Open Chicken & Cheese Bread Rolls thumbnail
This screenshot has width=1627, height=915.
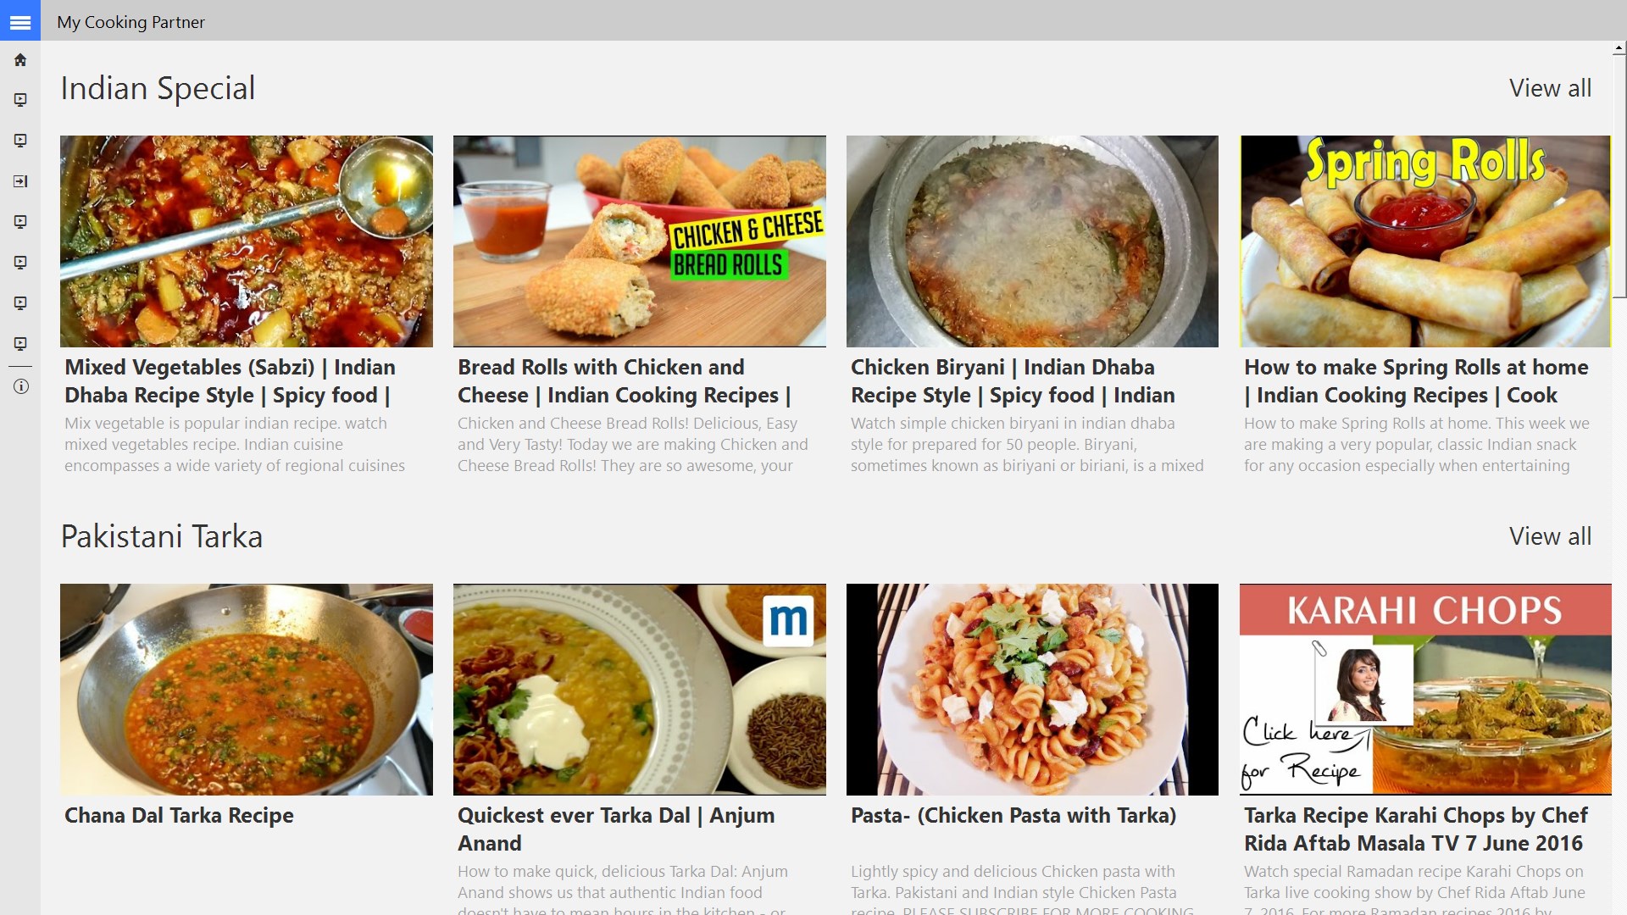point(639,241)
